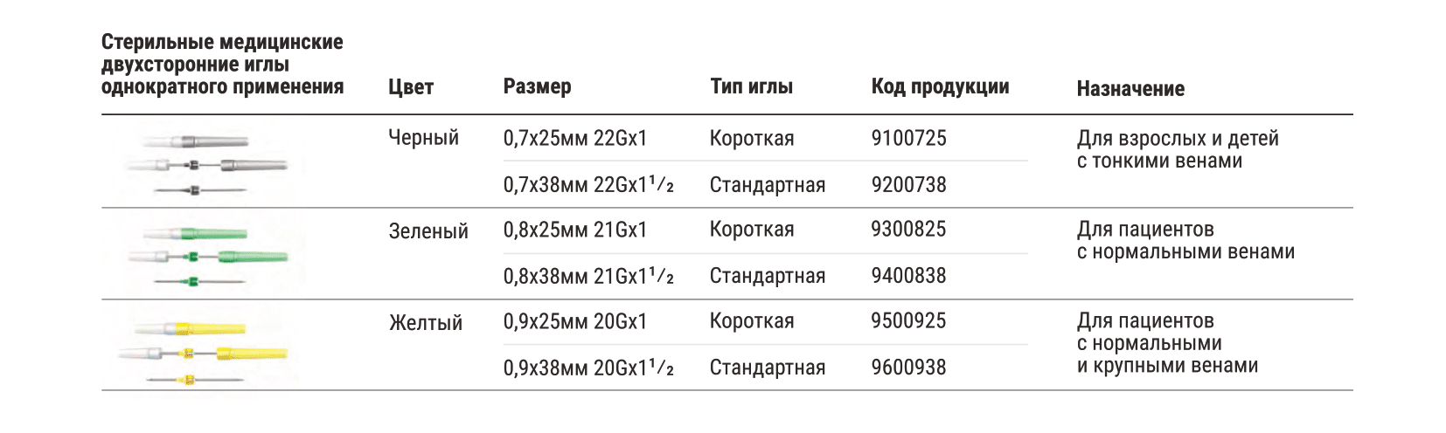This screenshot has width=1446, height=433.
Task: Click 'Для взрослых и детей' purpose text
Action: point(1178,139)
